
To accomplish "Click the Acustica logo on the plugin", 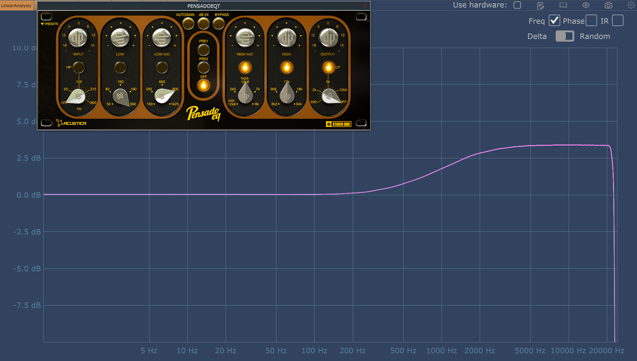I will (x=71, y=123).
